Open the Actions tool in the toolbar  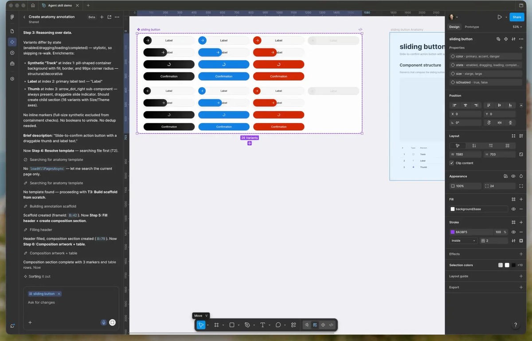293,325
